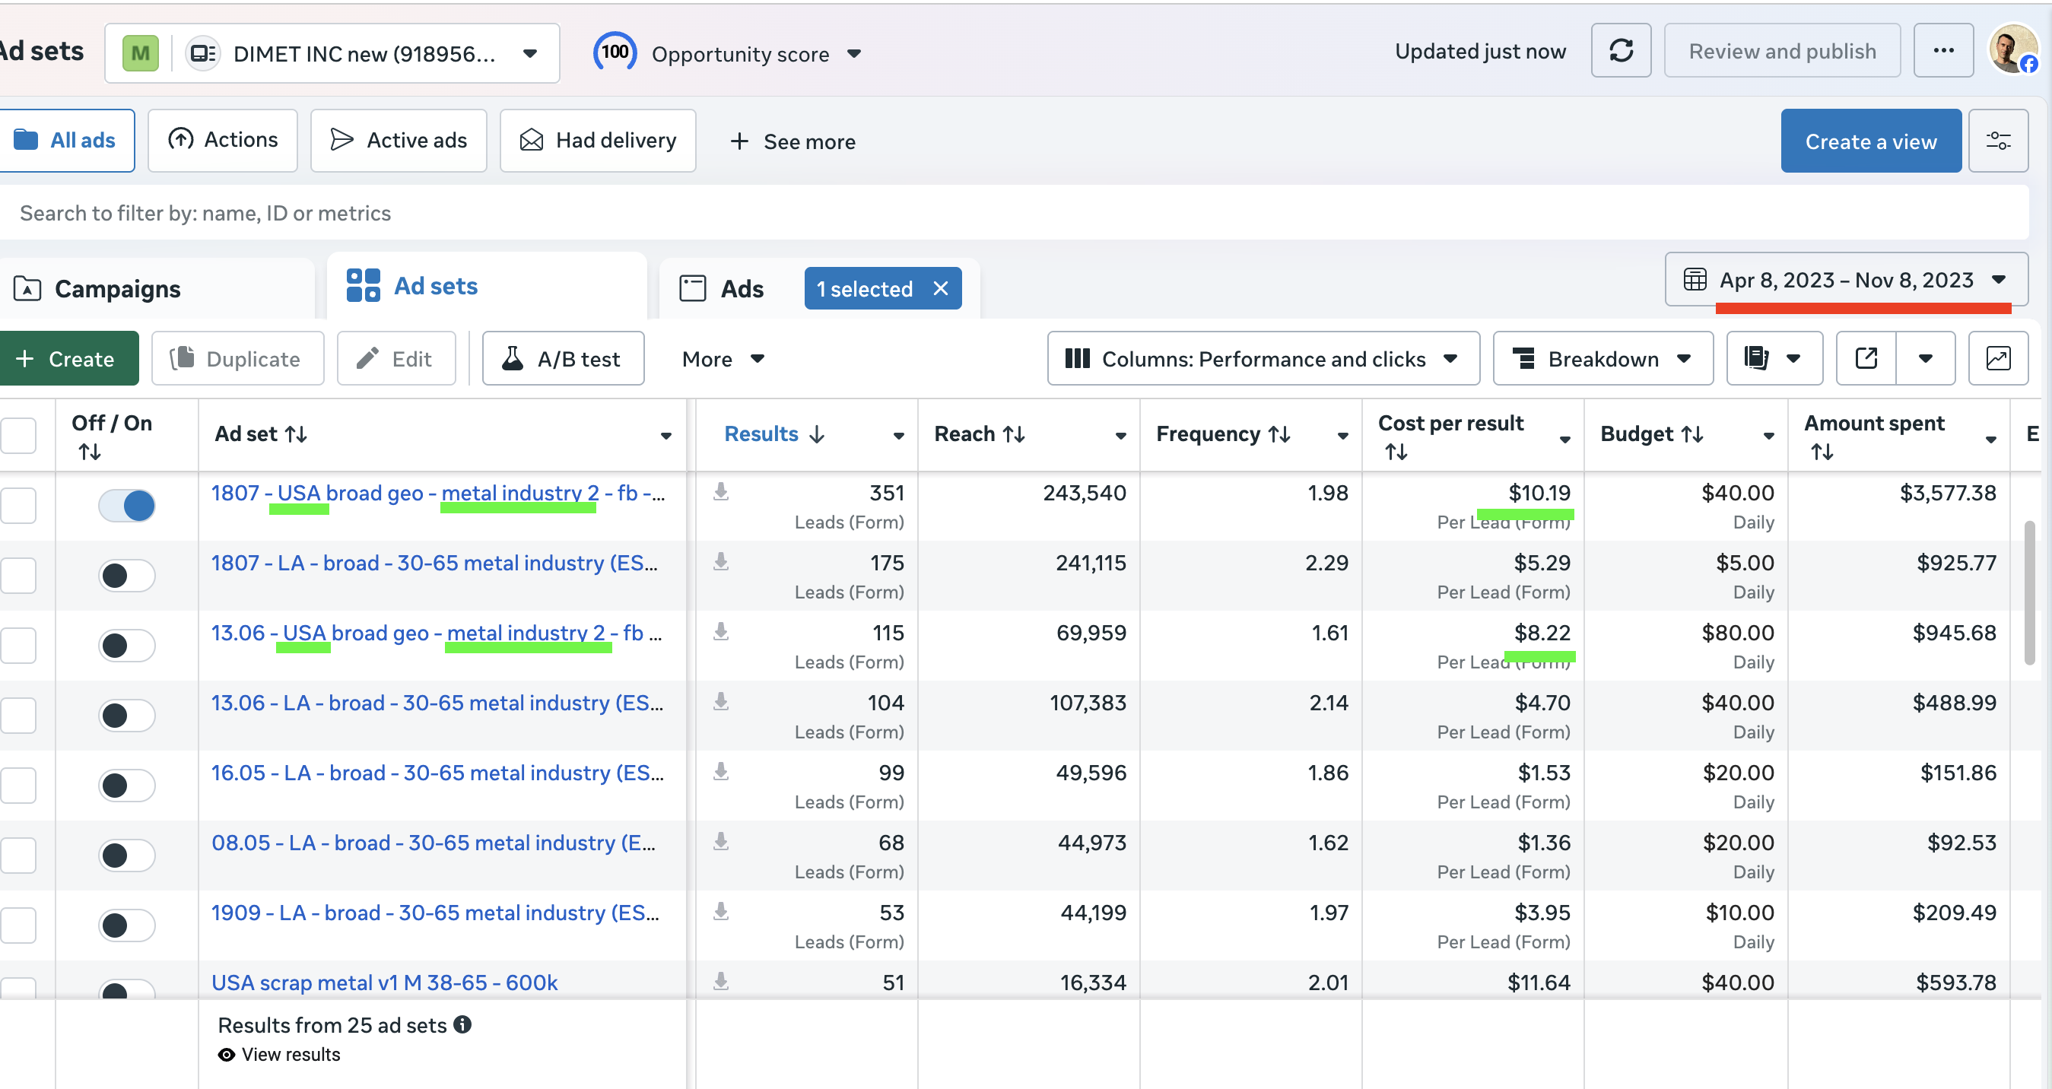The image size is (2052, 1089).
Task: Click the Create a view button
Action: [1869, 141]
